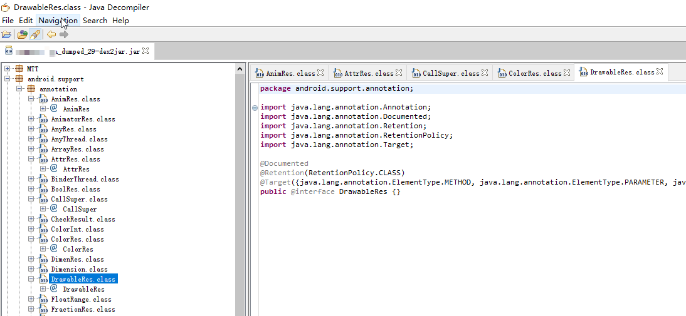The width and height of the screenshot is (686, 316).
Task: Select the dex2jar.jar file tab
Action: [77, 51]
